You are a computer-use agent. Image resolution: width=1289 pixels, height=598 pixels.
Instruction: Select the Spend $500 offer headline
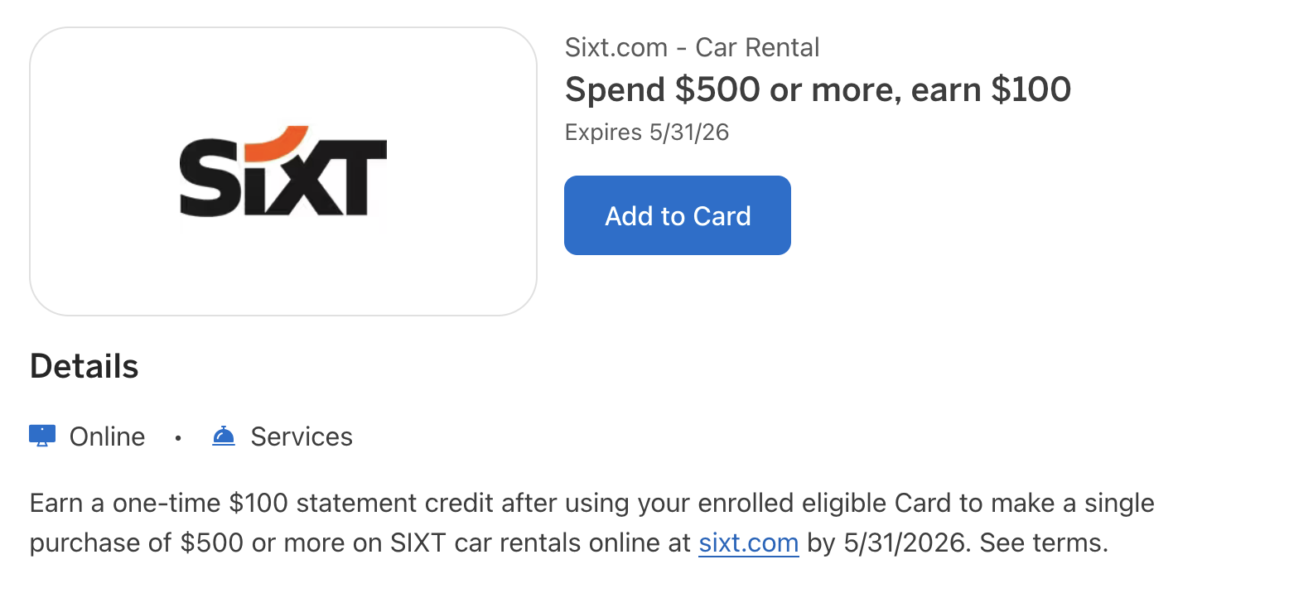818,89
